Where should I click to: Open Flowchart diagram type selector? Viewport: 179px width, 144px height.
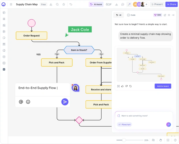tap(124, 124)
